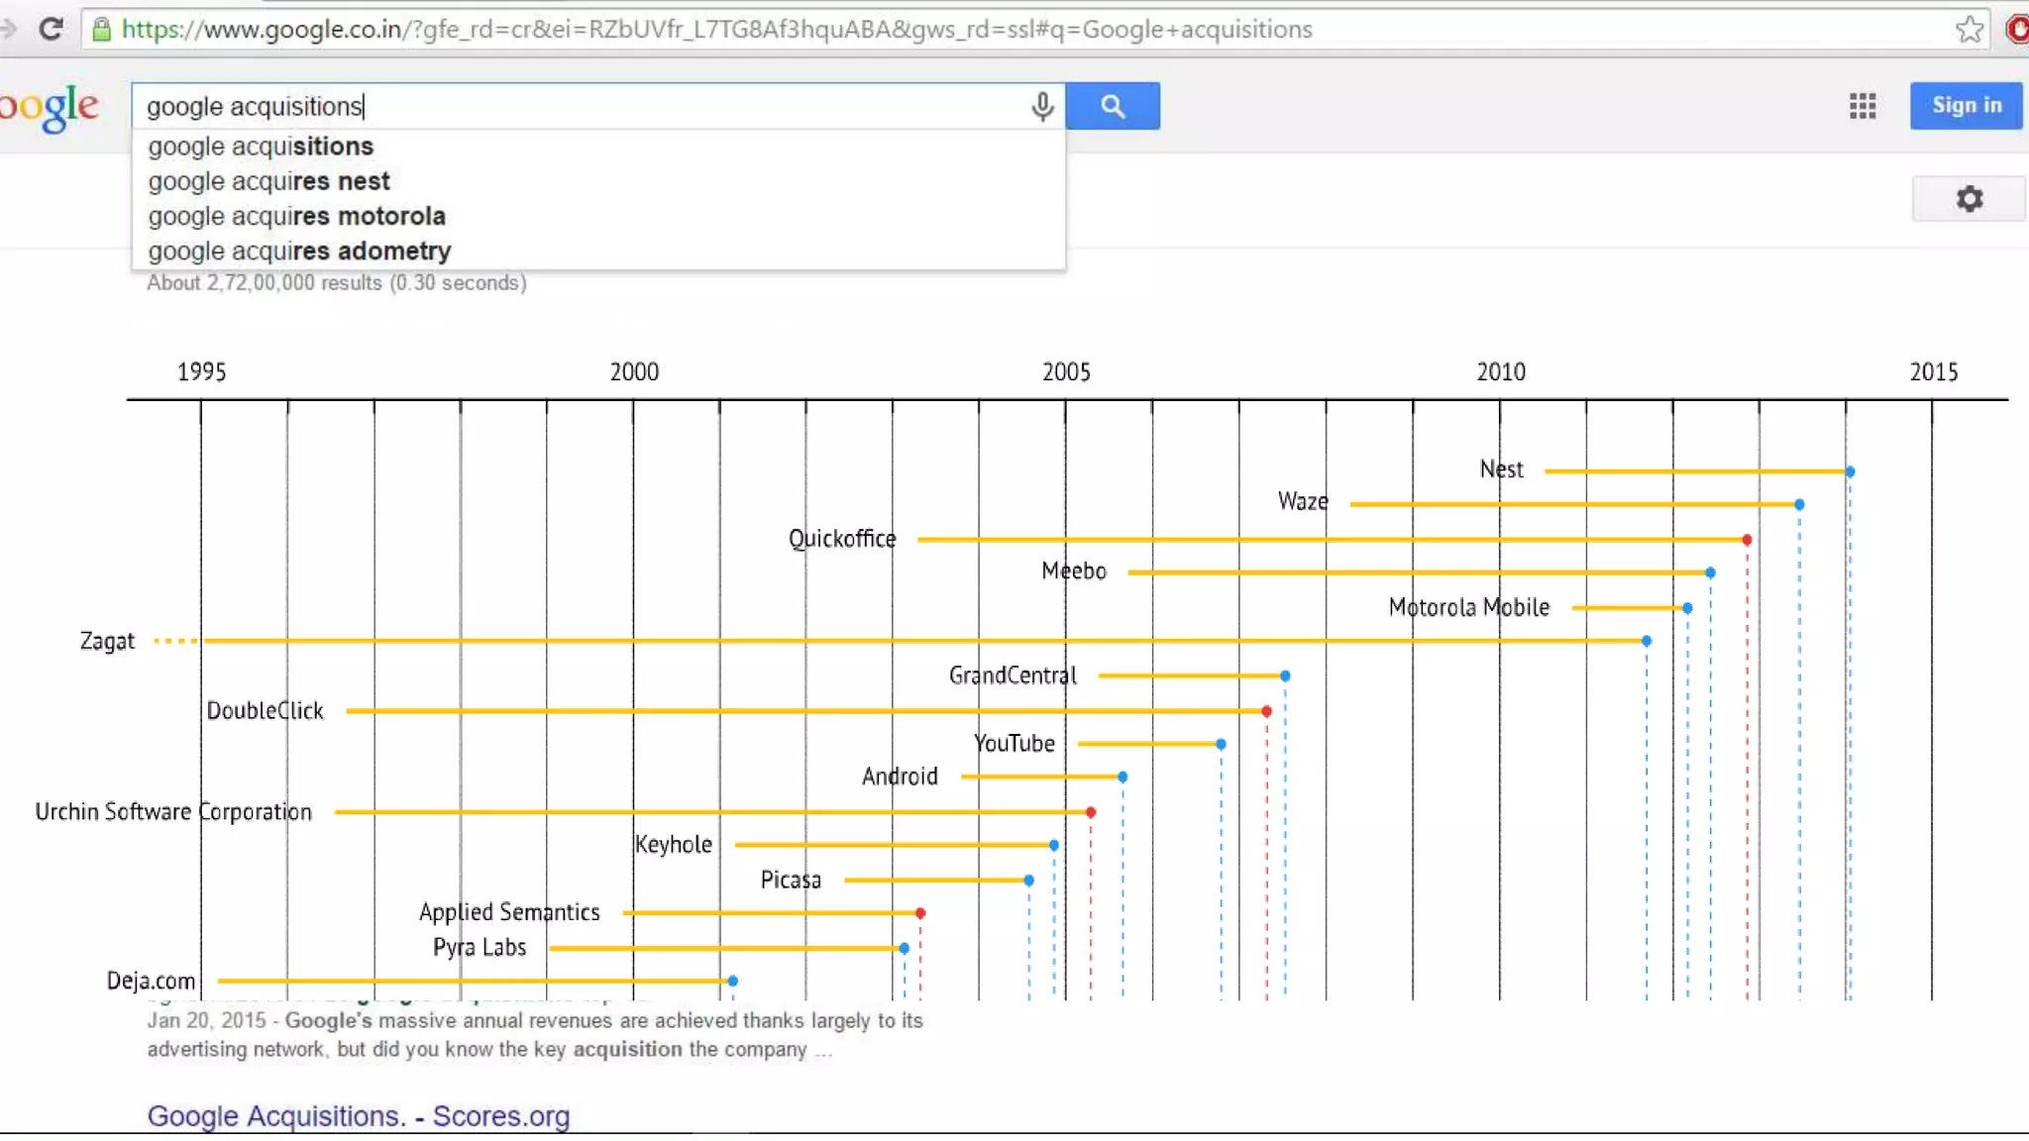Open the Google apps grid

[1862, 106]
